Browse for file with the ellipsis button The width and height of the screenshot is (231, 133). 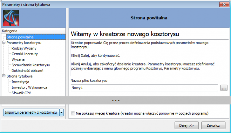click(x=224, y=88)
